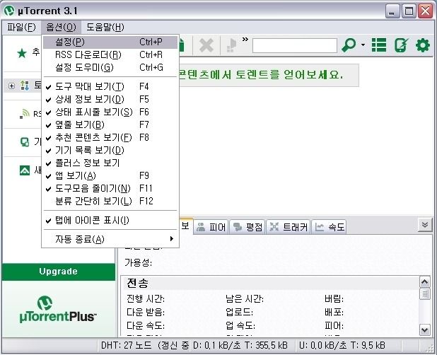Click the detail pane scrollbar thumb
The width and height of the screenshot is (437, 355).
click(424, 294)
